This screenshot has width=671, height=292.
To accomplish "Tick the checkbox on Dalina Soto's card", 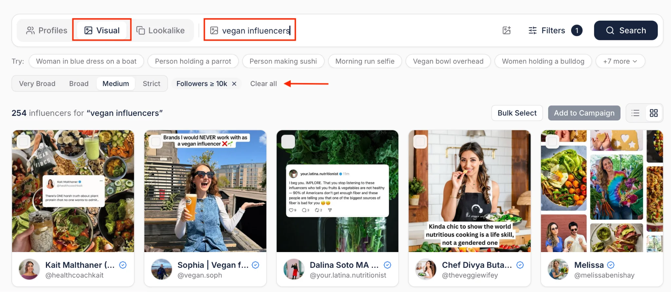I will click(x=288, y=141).
